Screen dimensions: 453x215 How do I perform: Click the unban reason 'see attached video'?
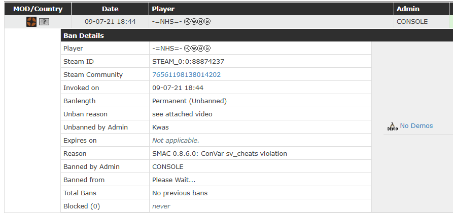[182, 114]
